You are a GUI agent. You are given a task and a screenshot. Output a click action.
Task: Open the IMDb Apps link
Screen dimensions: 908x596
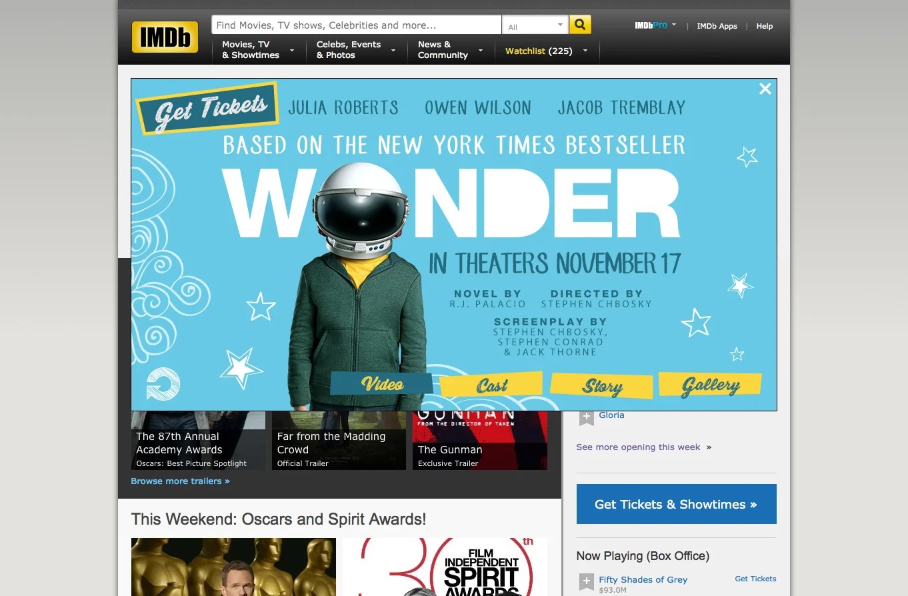[x=717, y=26]
